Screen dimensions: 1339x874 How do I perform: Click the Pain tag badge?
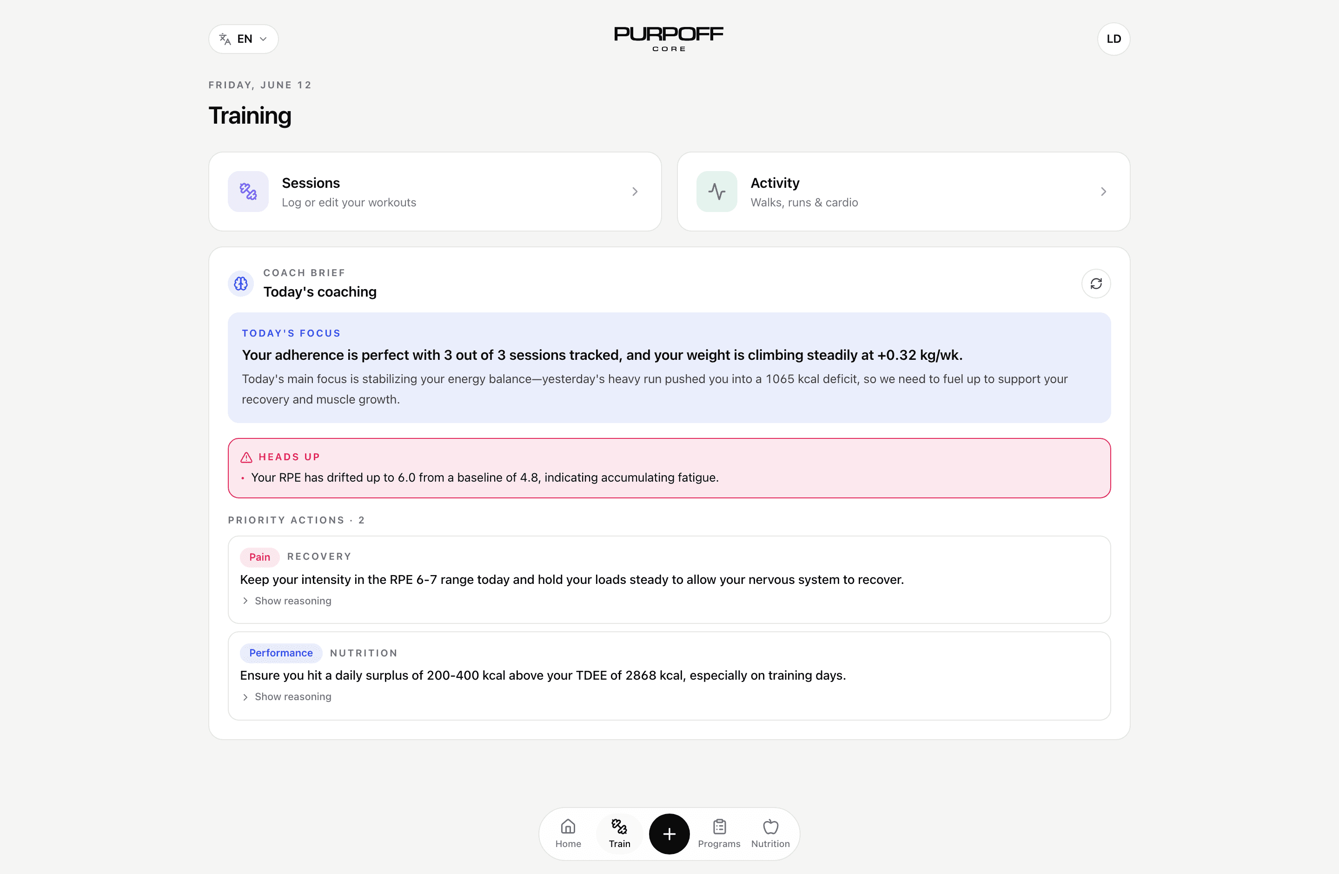259,557
